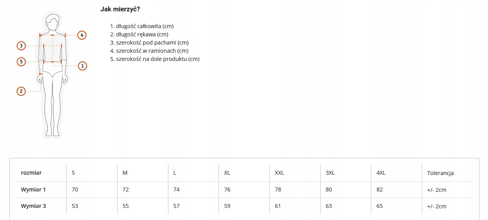This screenshot has width=488, height=220.
Task: Click circled number 5 marker on diagram
Action: point(21,61)
